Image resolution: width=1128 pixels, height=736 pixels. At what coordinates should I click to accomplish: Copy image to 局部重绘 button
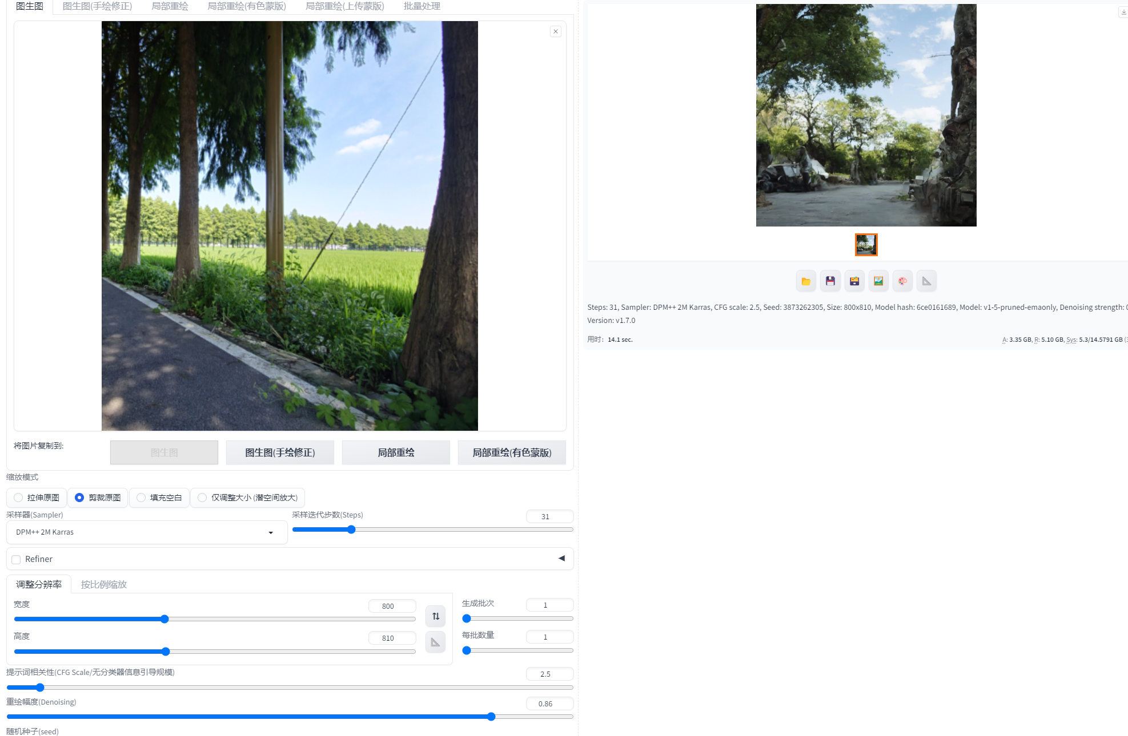[396, 452]
